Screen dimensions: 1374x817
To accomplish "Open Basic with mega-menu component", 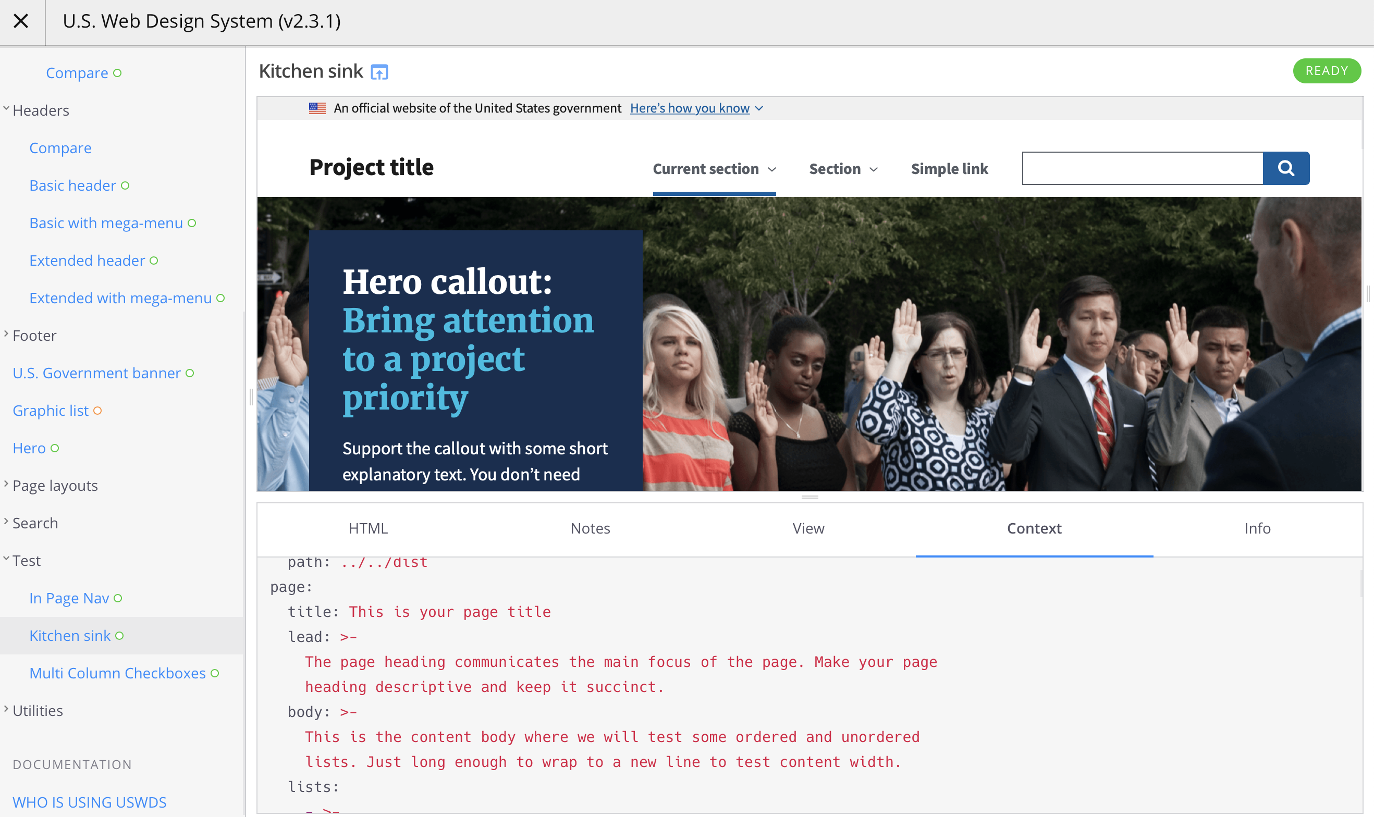I will tap(113, 223).
